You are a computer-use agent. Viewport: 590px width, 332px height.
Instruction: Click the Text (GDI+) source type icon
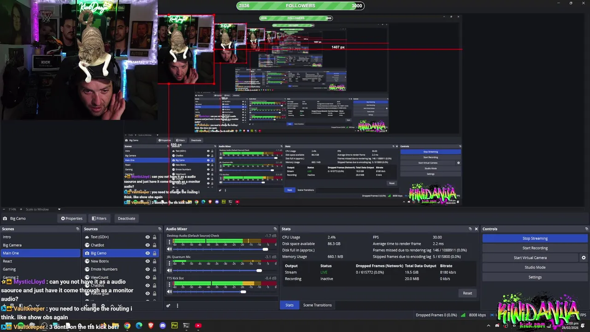click(x=87, y=237)
